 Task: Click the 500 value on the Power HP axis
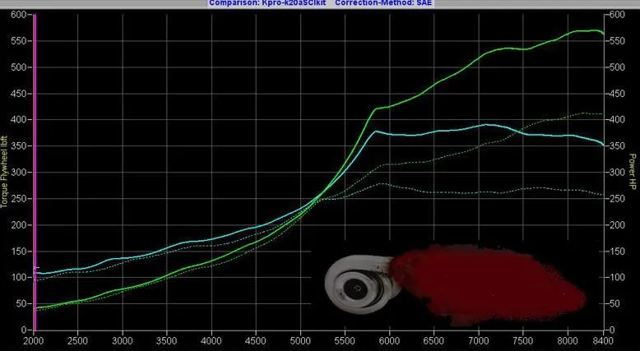[x=619, y=67]
